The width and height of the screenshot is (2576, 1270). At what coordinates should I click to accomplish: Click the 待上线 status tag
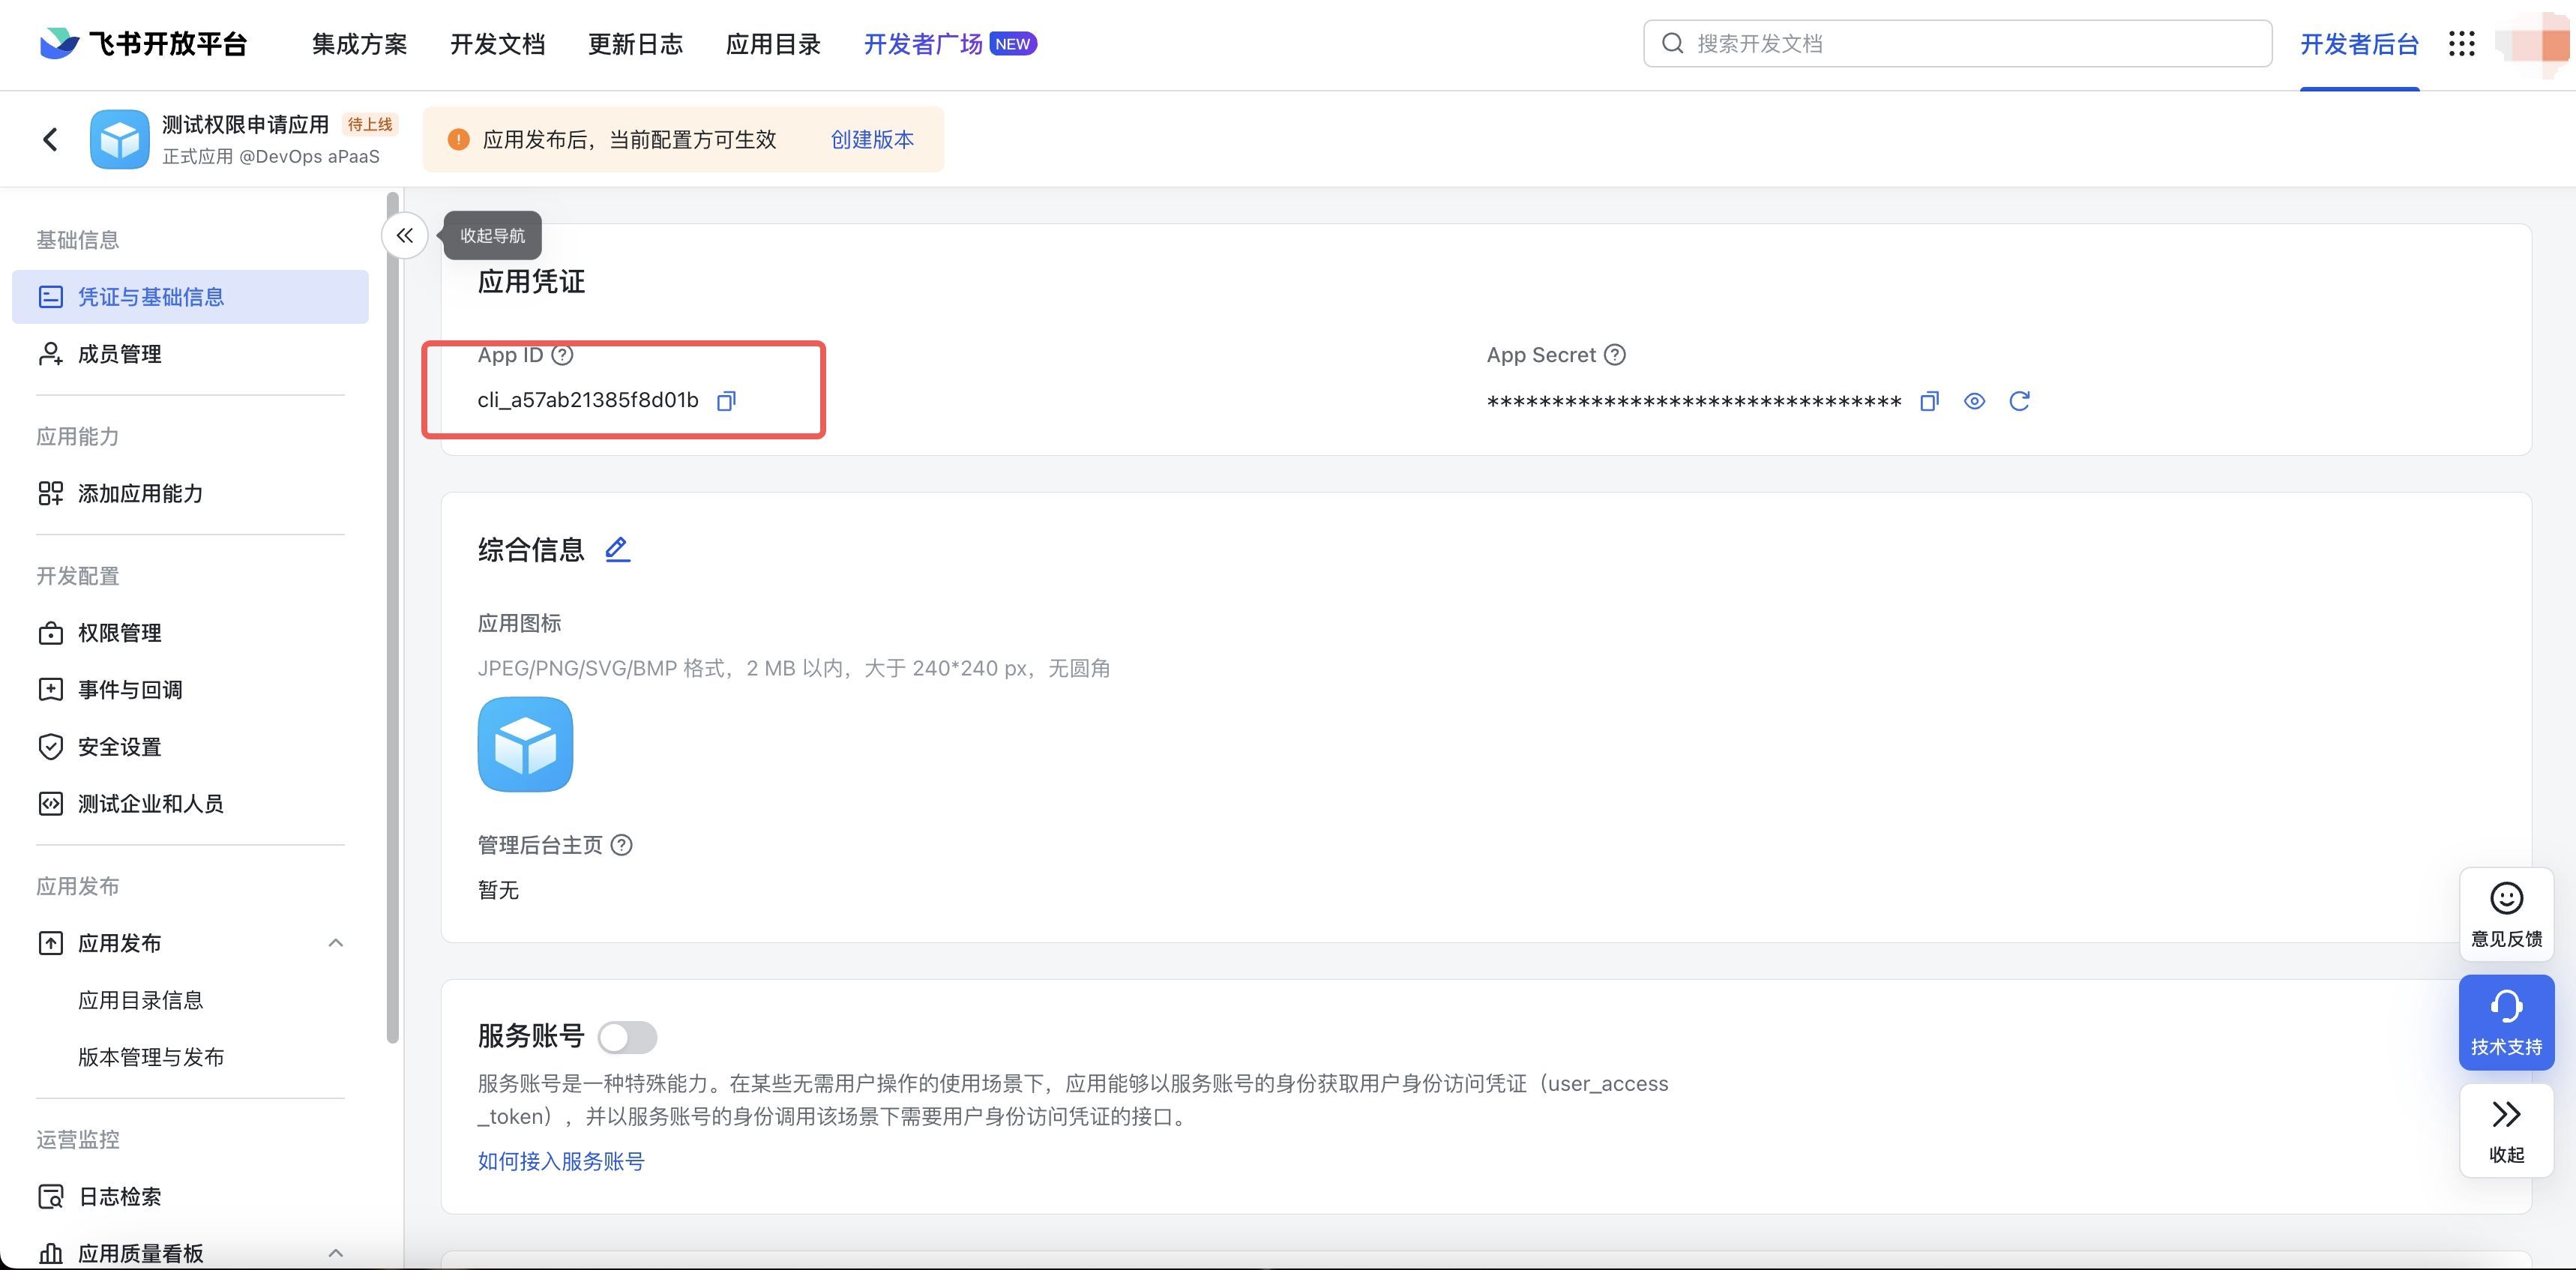point(370,125)
